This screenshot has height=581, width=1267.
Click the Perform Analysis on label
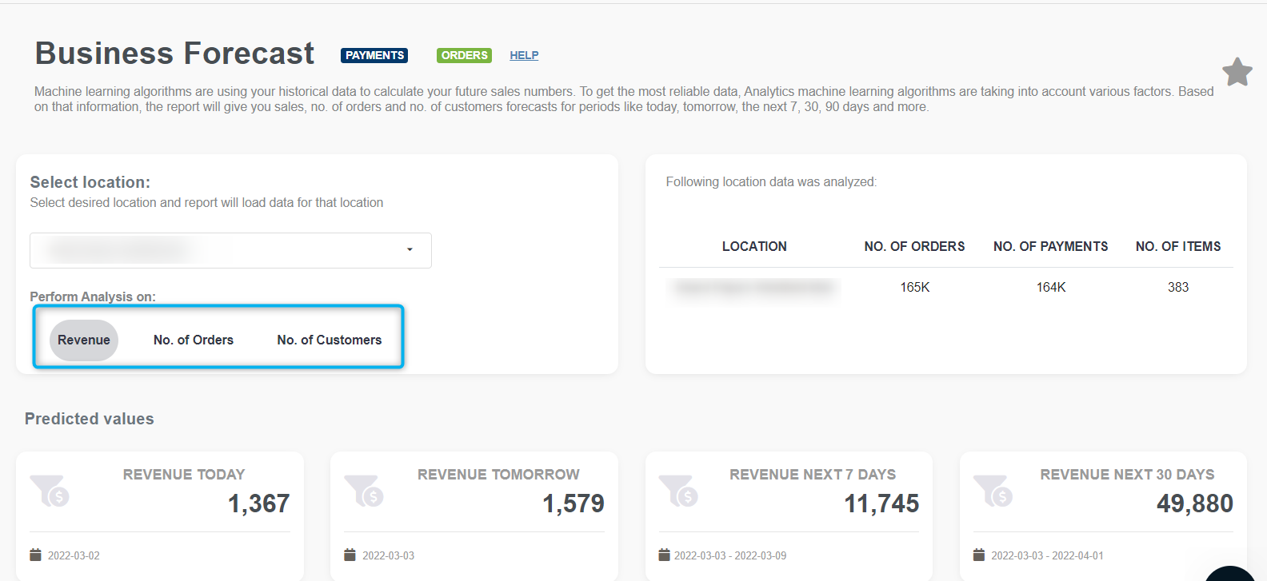(x=93, y=296)
